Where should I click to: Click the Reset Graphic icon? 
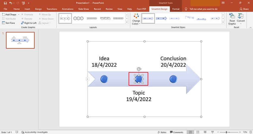(x=232, y=19)
